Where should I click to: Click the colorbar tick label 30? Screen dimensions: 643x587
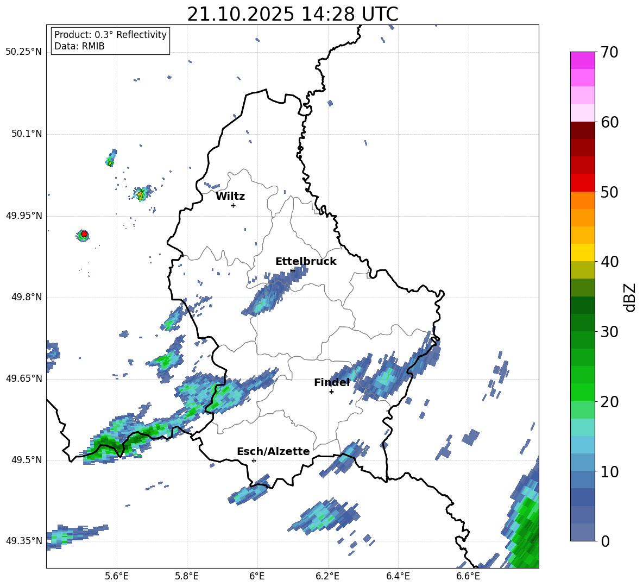pyautogui.click(x=609, y=332)
